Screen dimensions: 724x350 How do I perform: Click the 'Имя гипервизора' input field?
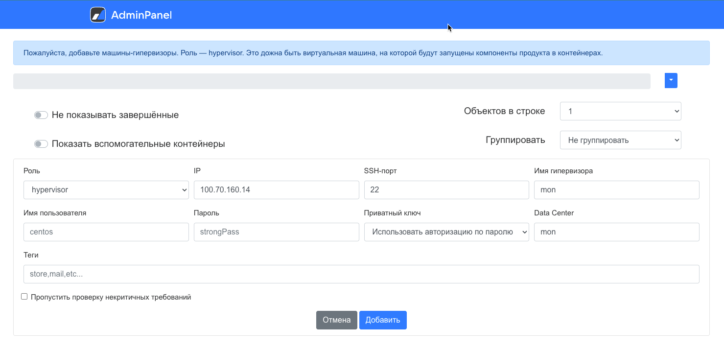(616, 190)
